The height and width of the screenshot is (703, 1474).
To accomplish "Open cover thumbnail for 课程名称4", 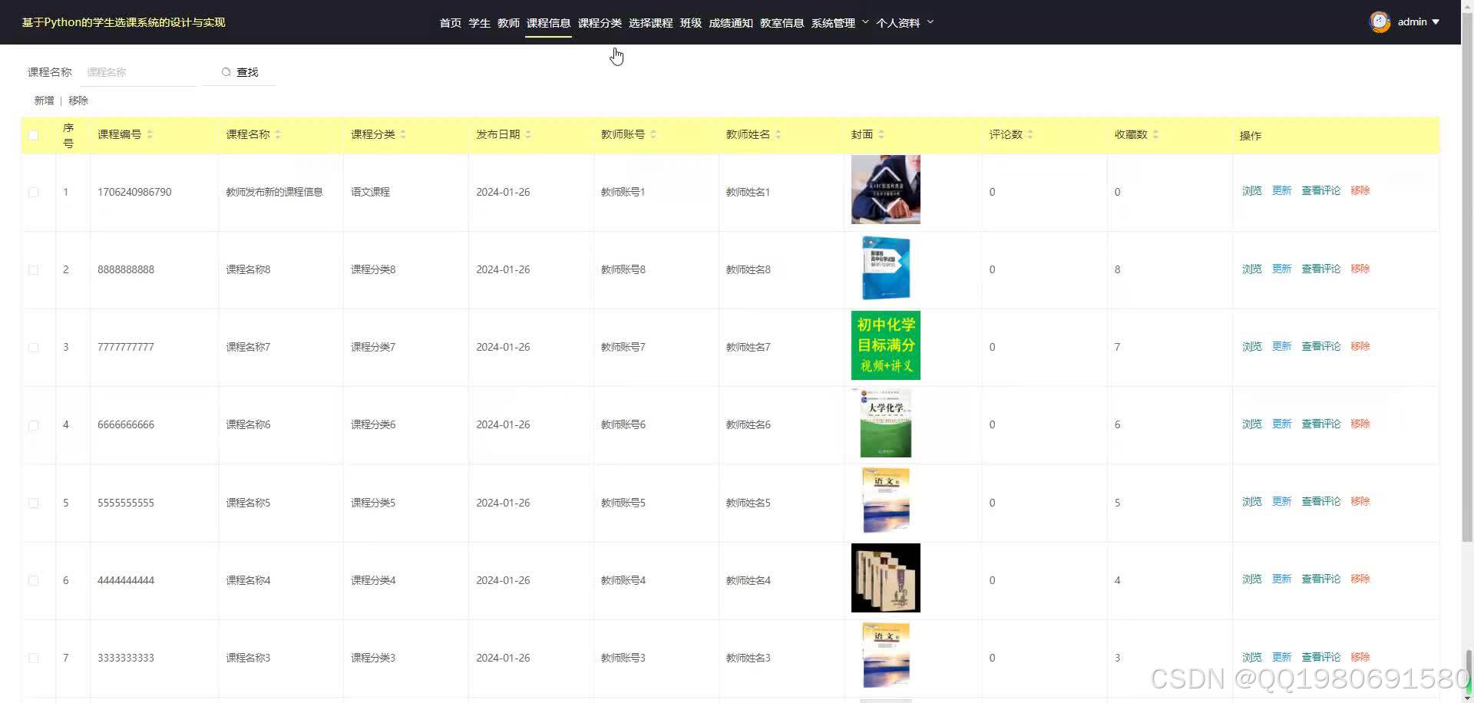I will [885, 578].
